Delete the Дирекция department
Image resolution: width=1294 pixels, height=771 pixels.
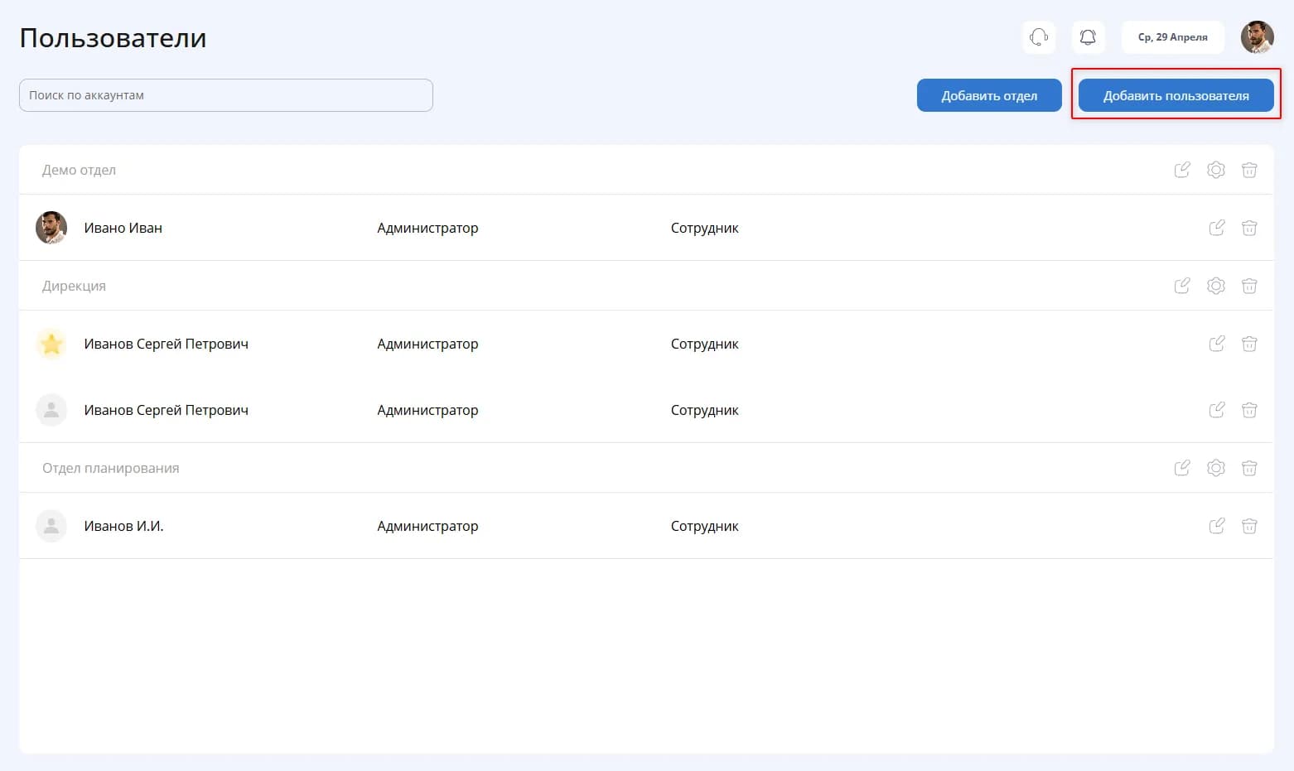[x=1249, y=286]
